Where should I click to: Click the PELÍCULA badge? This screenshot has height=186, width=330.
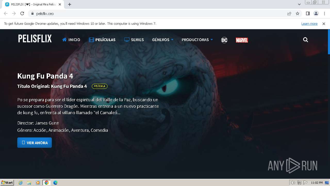[100, 86]
